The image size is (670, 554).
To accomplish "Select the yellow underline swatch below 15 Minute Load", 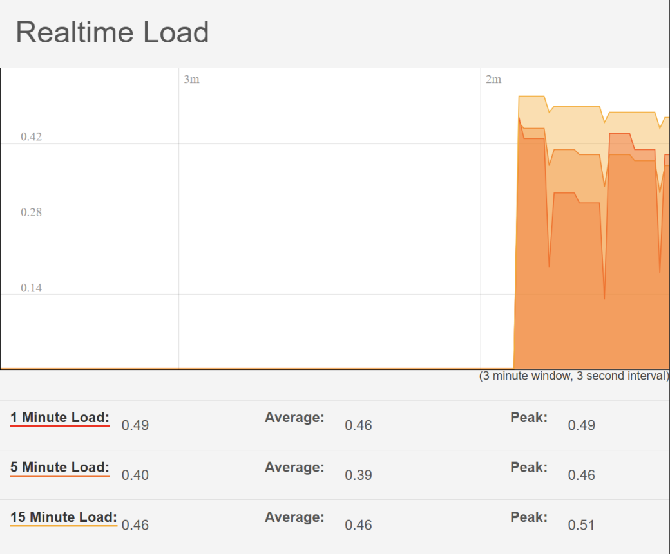I will tap(63, 526).
